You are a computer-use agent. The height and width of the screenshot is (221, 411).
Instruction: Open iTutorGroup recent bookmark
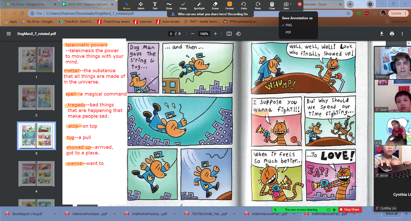[114, 22]
